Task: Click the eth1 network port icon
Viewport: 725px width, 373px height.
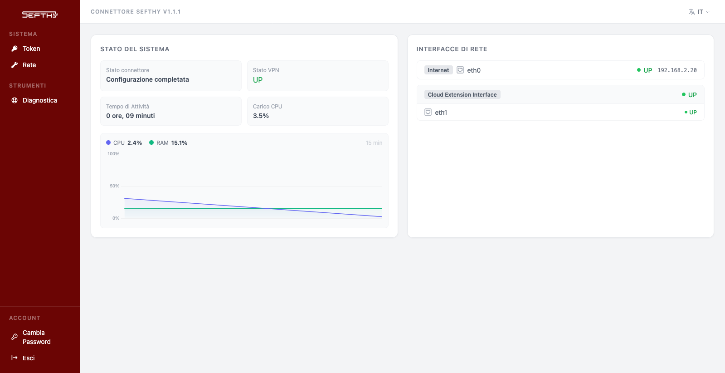Action: [428, 112]
